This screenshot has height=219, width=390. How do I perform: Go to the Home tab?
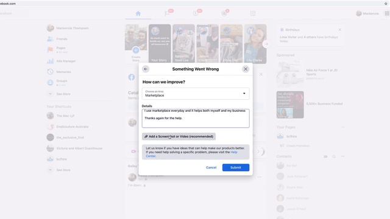coord(138,13)
